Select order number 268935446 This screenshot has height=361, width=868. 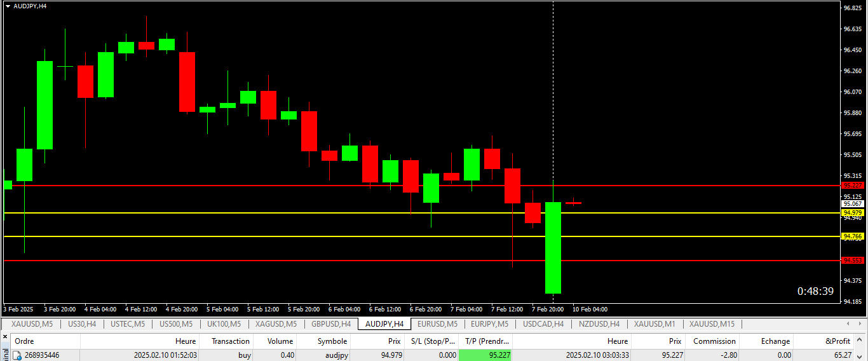click(42, 355)
